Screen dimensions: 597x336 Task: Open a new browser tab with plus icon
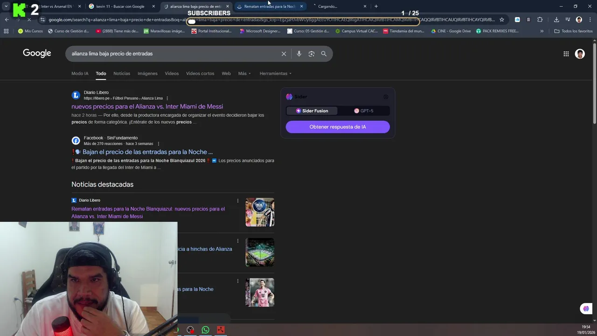click(376, 7)
